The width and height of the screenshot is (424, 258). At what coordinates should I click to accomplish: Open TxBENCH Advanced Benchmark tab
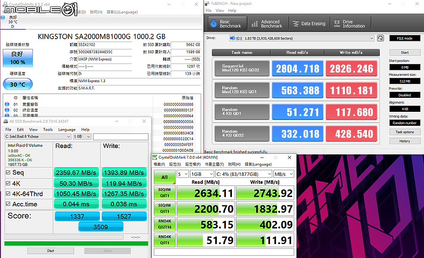pyautogui.click(x=266, y=24)
